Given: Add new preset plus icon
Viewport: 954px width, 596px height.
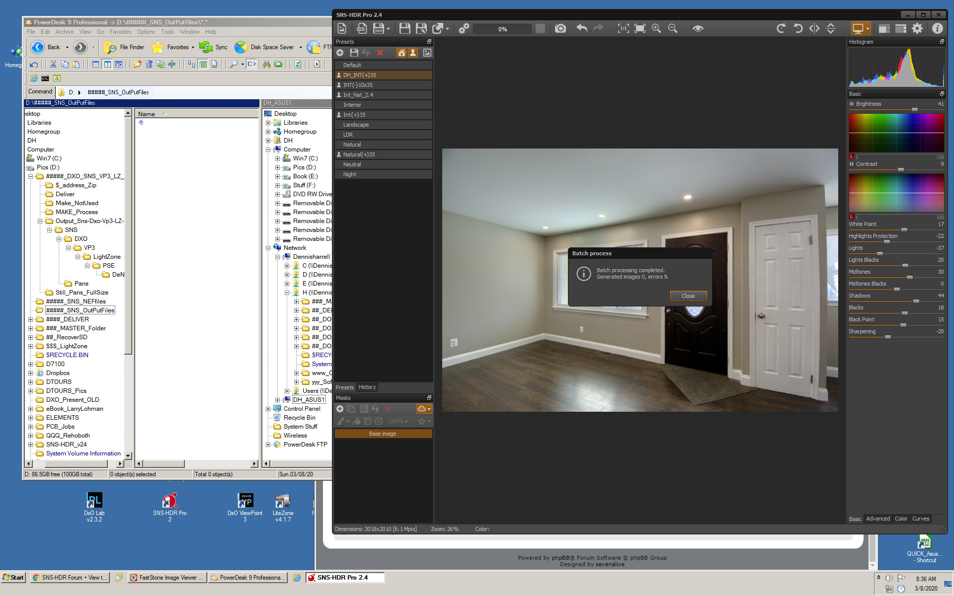Looking at the screenshot, I should [340, 53].
